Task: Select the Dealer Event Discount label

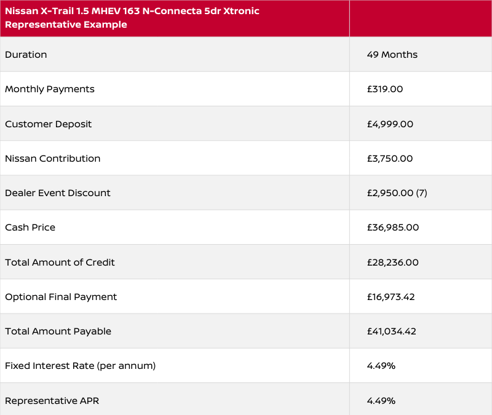Action: [x=58, y=193]
